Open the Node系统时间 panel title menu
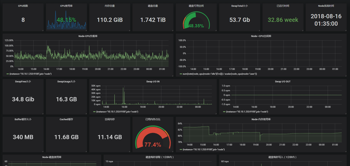Image resolution: width=350 pixels, height=166 pixels. click(x=326, y=6)
